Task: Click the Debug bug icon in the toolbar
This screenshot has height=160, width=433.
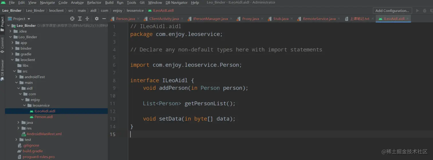Action: tap(425, 11)
